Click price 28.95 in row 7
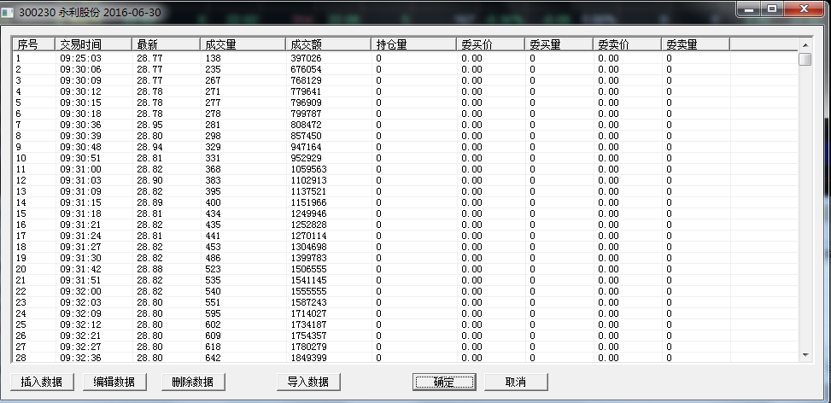The width and height of the screenshot is (831, 403). [x=149, y=125]
